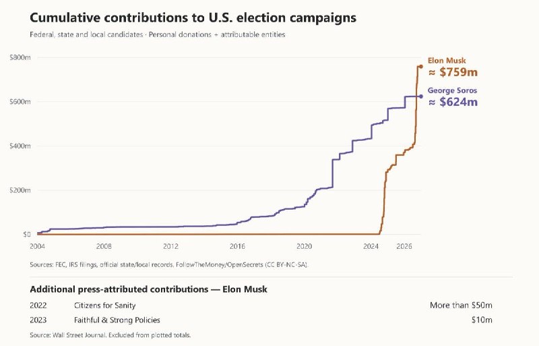Click the Wall Street Journal source note
The height and width of the screenshot is (346, 539).
click(x=110, y=335)
